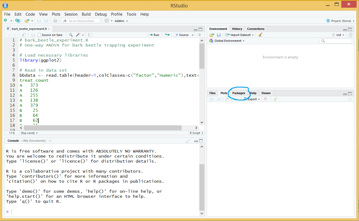The height and width of the screenshot is (221, 359).
Task: Switch to the History tab
Action: pos(237,29)
